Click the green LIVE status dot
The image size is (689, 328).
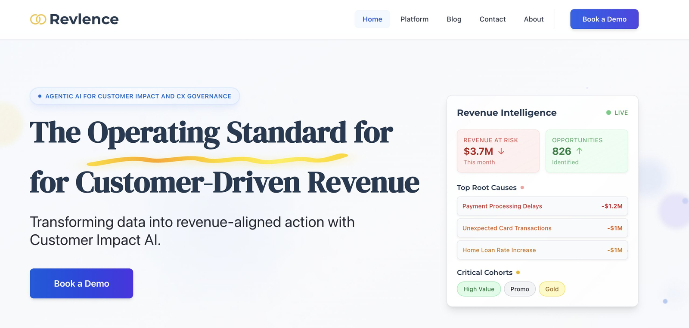point(608,113)
